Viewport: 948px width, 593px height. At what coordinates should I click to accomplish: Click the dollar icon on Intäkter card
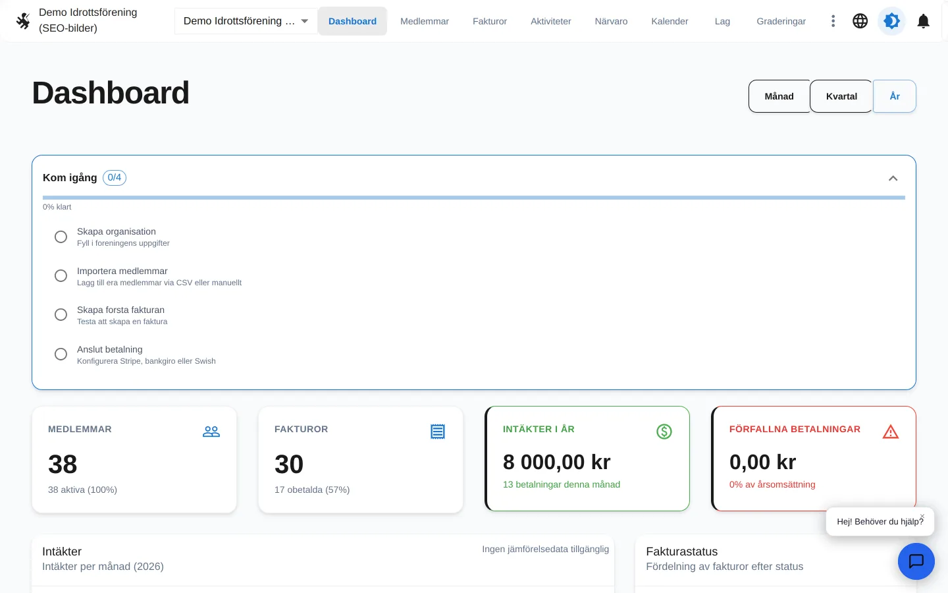click(x=664, y=432)
